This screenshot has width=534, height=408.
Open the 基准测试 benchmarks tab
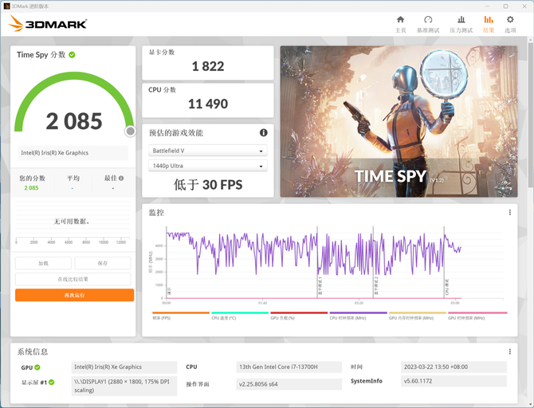click(428, 24)
